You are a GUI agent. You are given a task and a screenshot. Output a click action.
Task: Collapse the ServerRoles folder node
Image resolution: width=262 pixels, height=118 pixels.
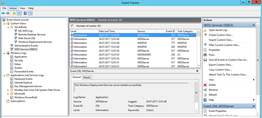tap(8, 27)
